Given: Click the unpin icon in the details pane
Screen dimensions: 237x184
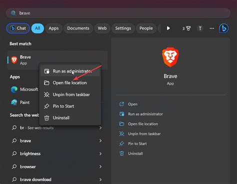Looking at the screenshot, I should [x=122, y=134].
